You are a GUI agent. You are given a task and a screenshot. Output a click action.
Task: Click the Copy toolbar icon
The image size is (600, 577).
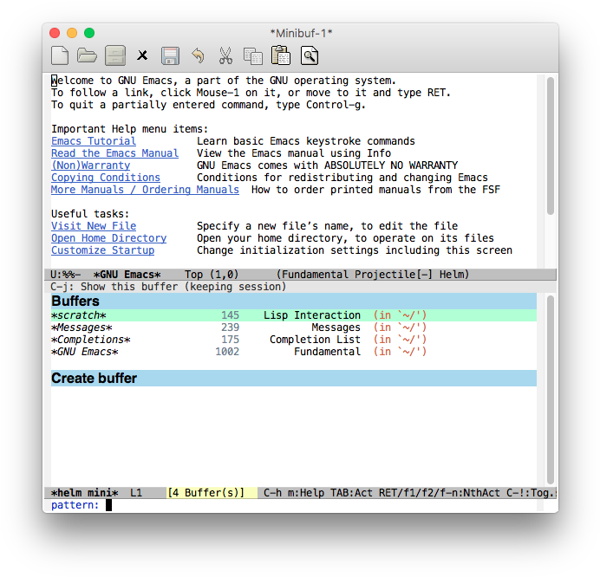253,56
